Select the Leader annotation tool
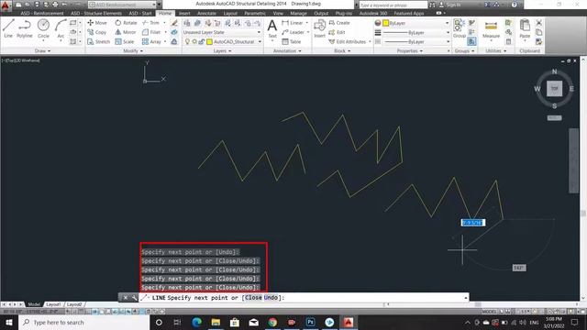This screenshot has width=587, height=330. (x=293, y=32)
